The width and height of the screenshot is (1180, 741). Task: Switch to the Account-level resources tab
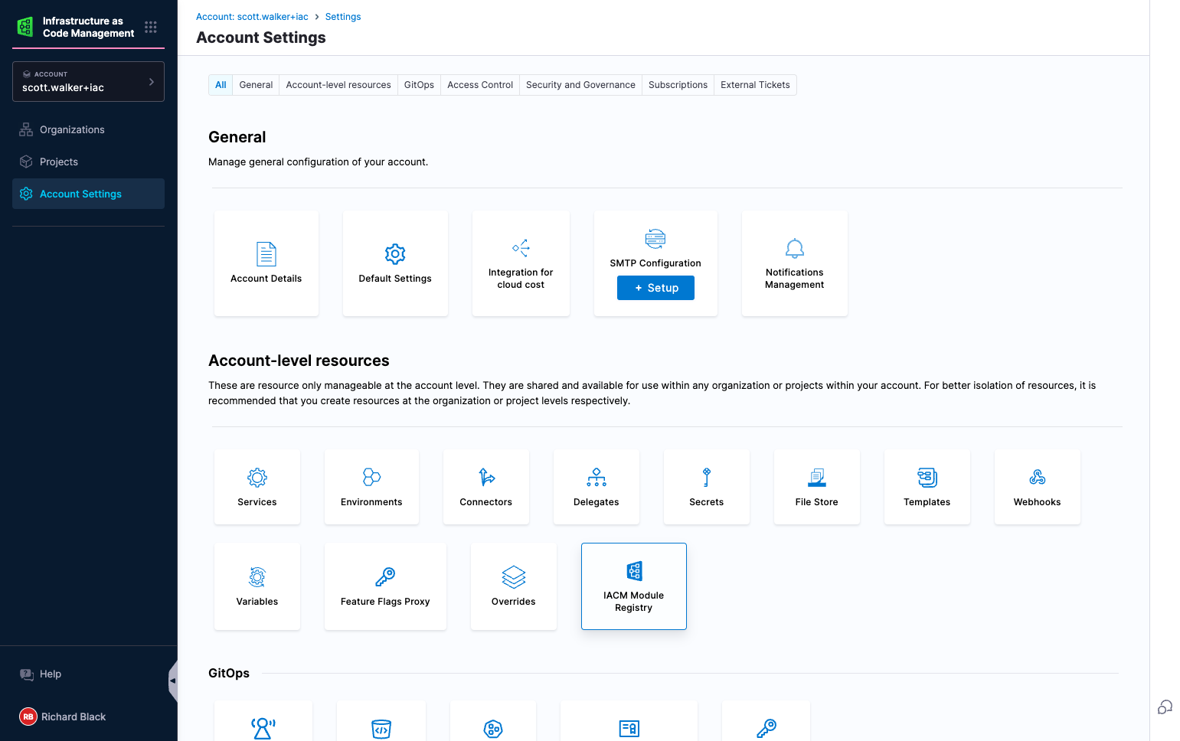[338, 85]
